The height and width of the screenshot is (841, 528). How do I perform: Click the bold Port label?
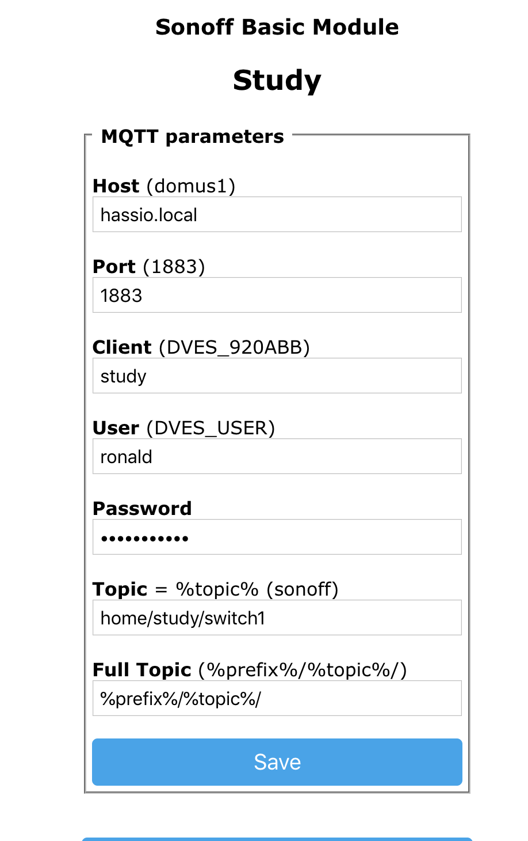click(114, 267)
